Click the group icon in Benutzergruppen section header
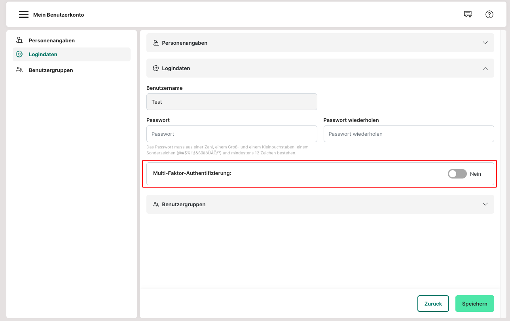 tap(156, 204)
